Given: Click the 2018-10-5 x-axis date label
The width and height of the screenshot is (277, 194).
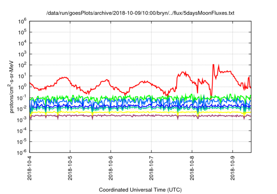Looking at the screenshot, I should [70, 168].
